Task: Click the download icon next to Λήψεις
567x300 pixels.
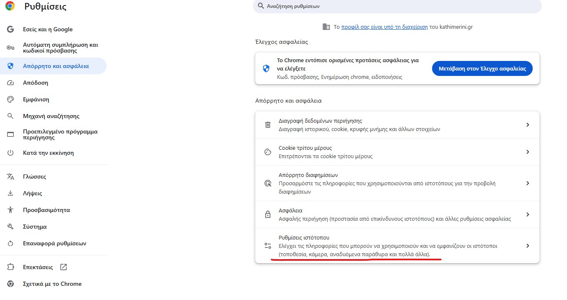Action: (x=11, y=194)
